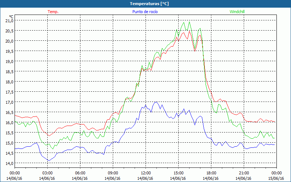
Task: Click the 17,5 y-axis label
Action: coord(9,92)
